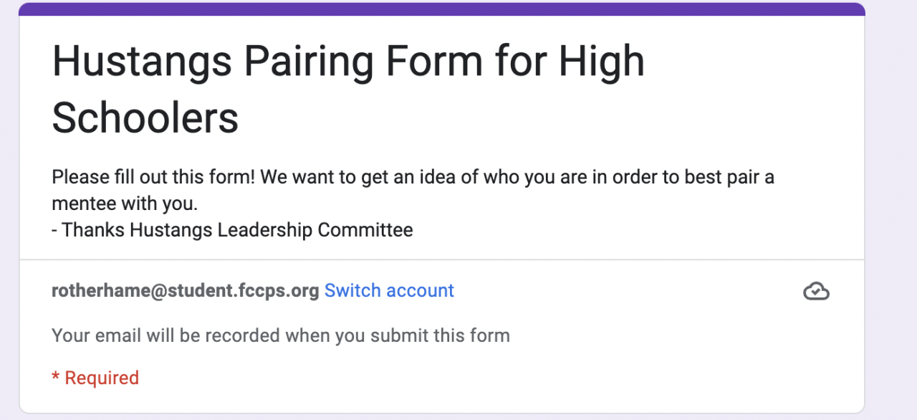Click the word "Schoolers" in the title
Viewport: 917px width, 420px height.
(x=145, y=117)
